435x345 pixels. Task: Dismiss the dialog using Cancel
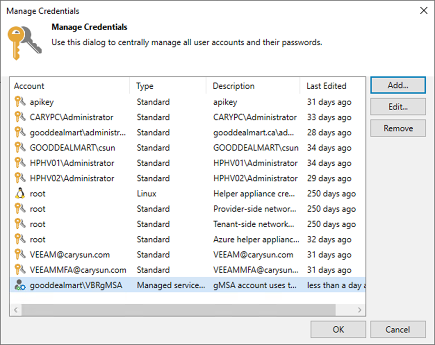point(398,329)
